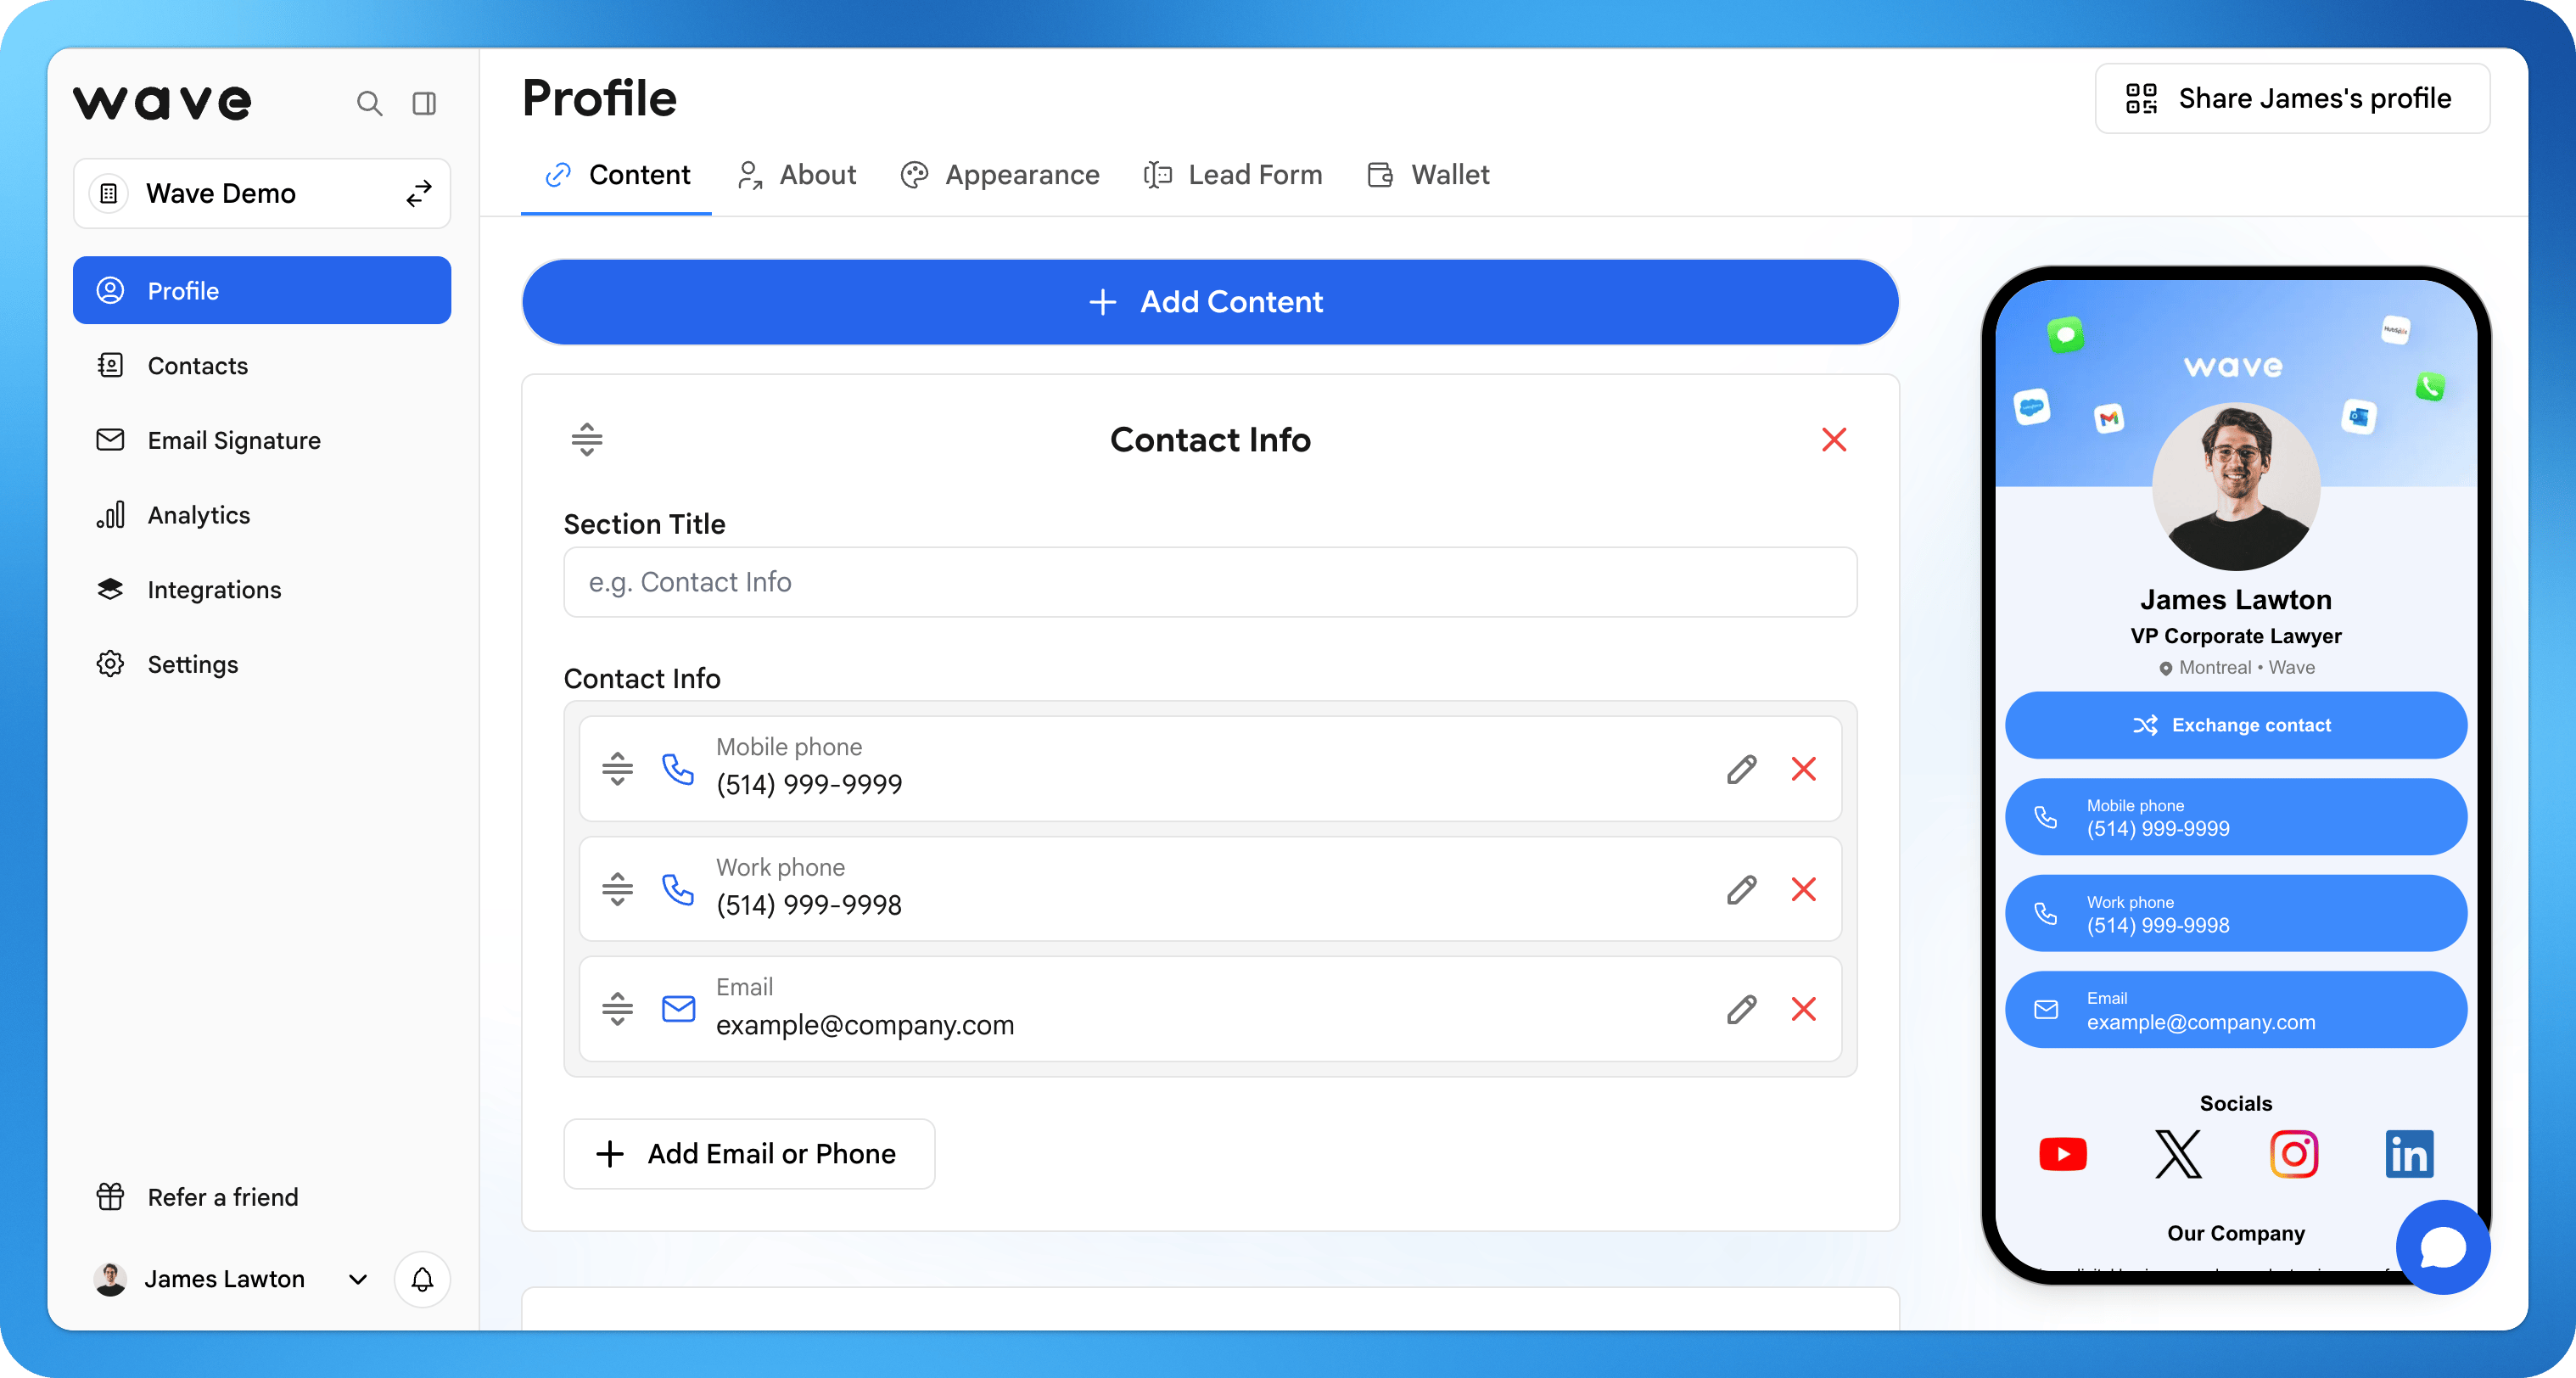Click the green Messages icon in preview header
The height and width of the screenshot is (1378, 2576).
2065,334
